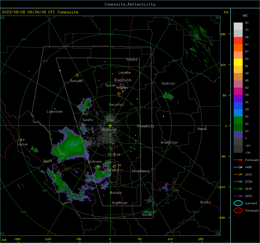Image resolution: width=260 pixels, height=243 pixels.
Task: Click the cyan 27ZW arrow icon
Action: (238, 182)
